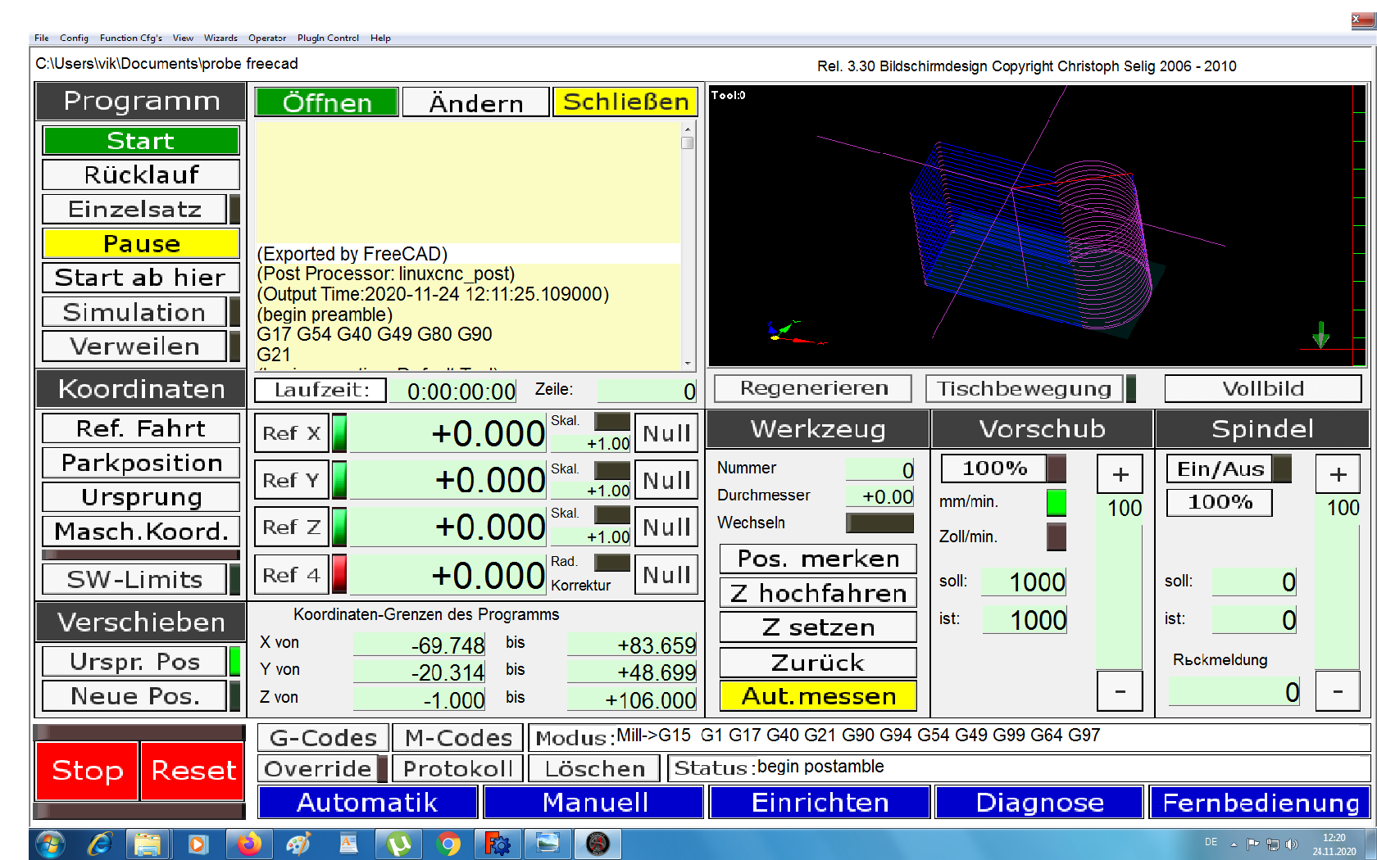Click the Vorschub override vertical bar
This screenshot has width=1377, height=860.
(1120, 598)
